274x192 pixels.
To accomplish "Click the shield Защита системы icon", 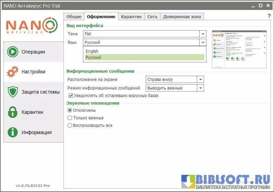I will (x=13, y=92).
